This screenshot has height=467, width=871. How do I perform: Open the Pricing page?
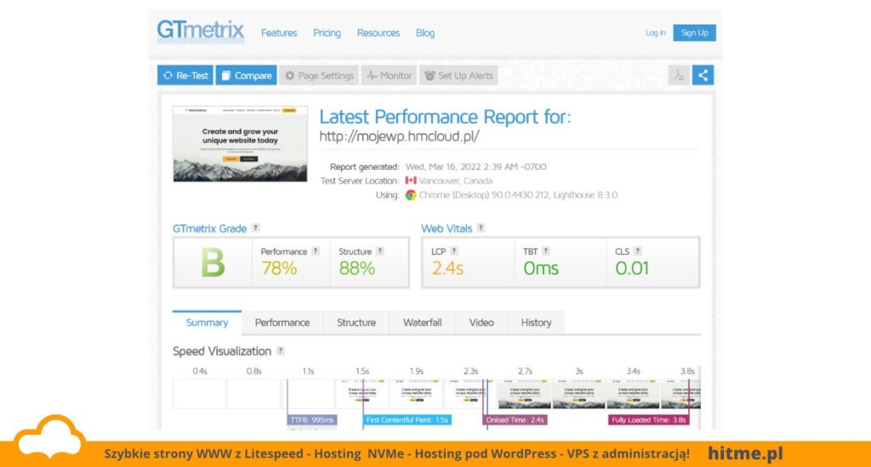click(x=327, y=33)
